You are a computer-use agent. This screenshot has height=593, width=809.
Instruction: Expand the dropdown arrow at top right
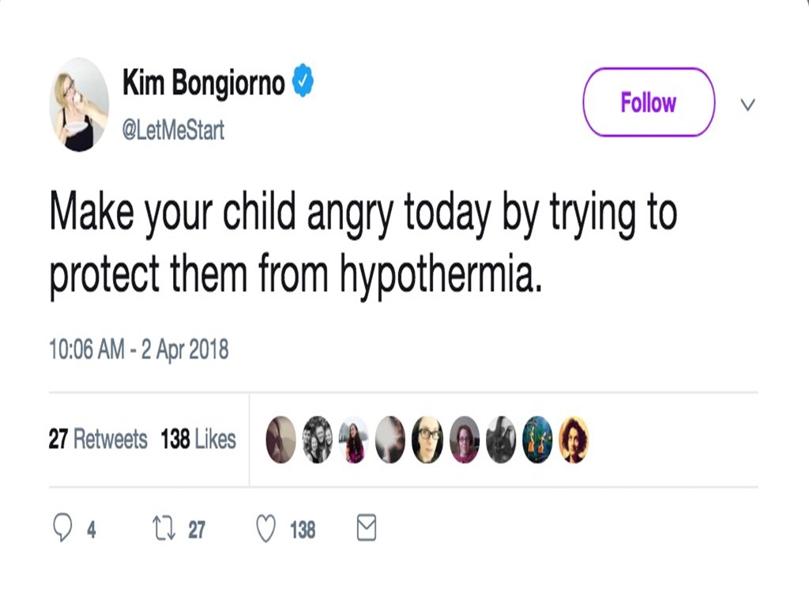click(747, 103)
